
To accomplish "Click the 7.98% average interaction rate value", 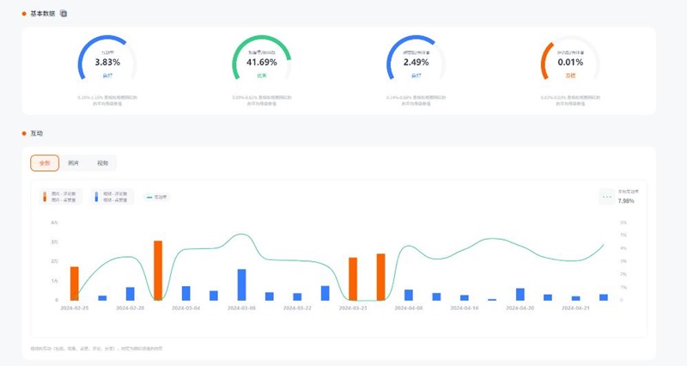I will 626,201.
